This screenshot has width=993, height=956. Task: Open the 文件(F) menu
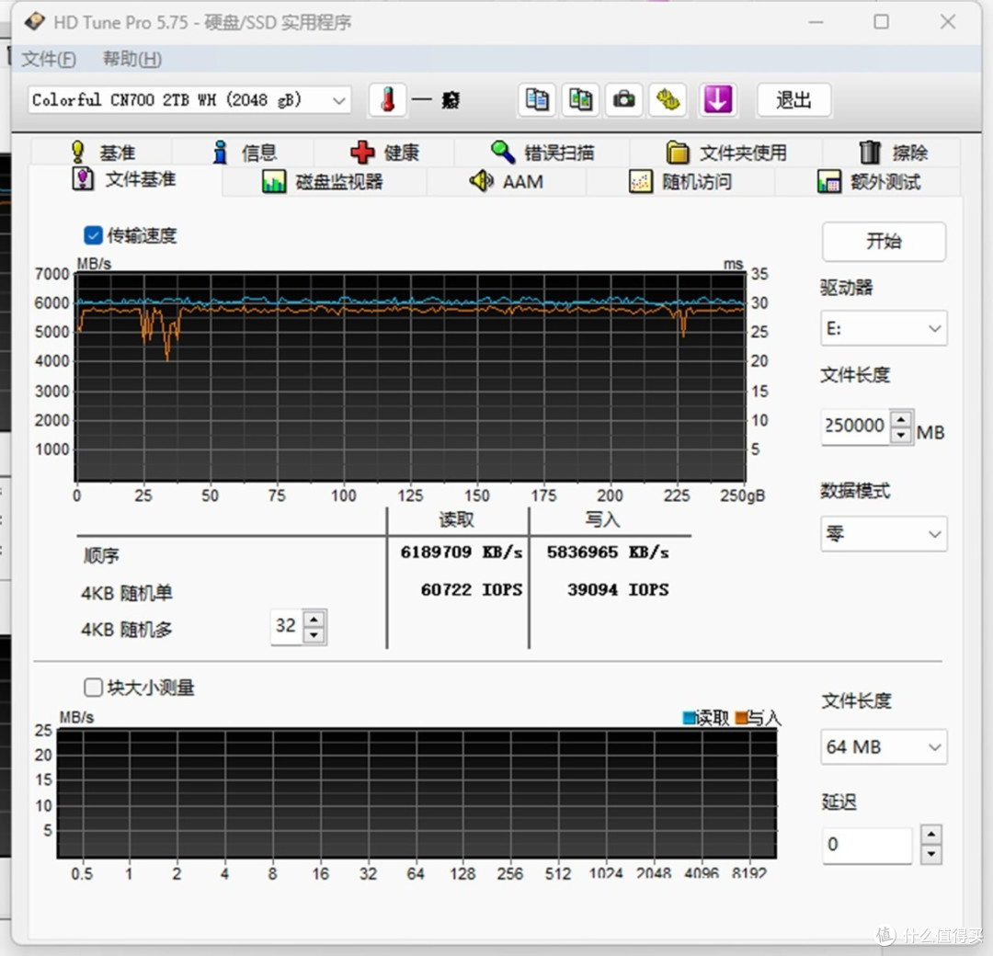(49, 59)
